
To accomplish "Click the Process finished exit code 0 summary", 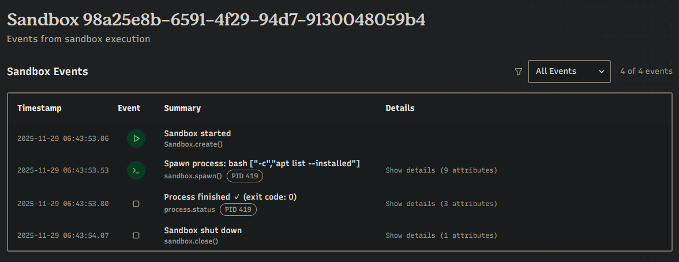I will tap(230, 197).
